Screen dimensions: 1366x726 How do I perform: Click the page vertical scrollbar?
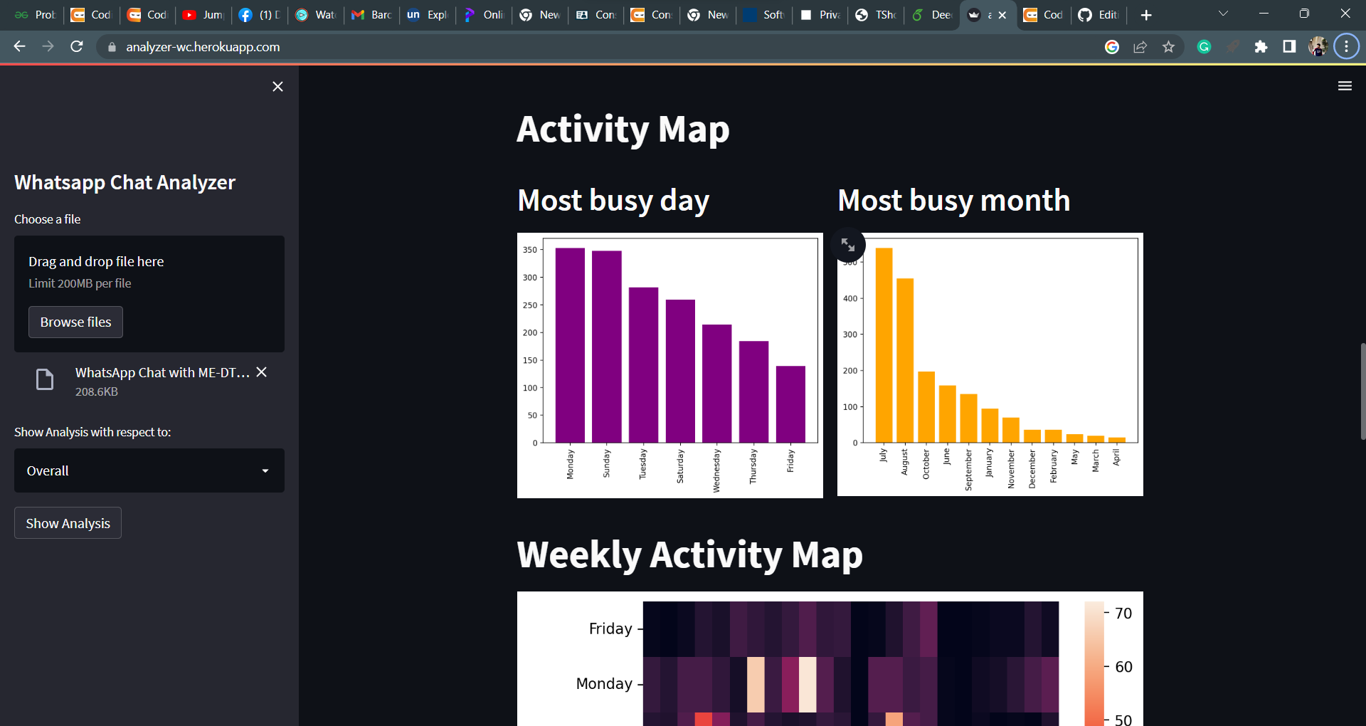coord(1362,391)
